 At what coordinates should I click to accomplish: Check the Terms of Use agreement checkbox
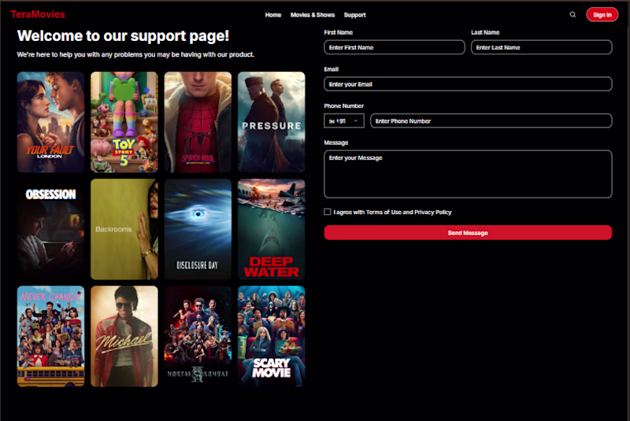pos(328,212)
